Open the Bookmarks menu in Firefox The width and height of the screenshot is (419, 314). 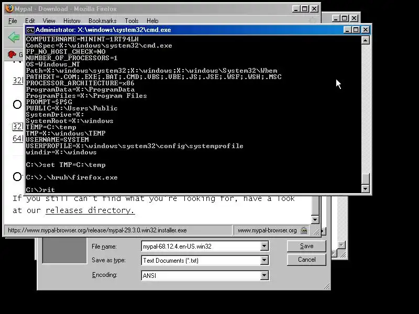point(102,21)
